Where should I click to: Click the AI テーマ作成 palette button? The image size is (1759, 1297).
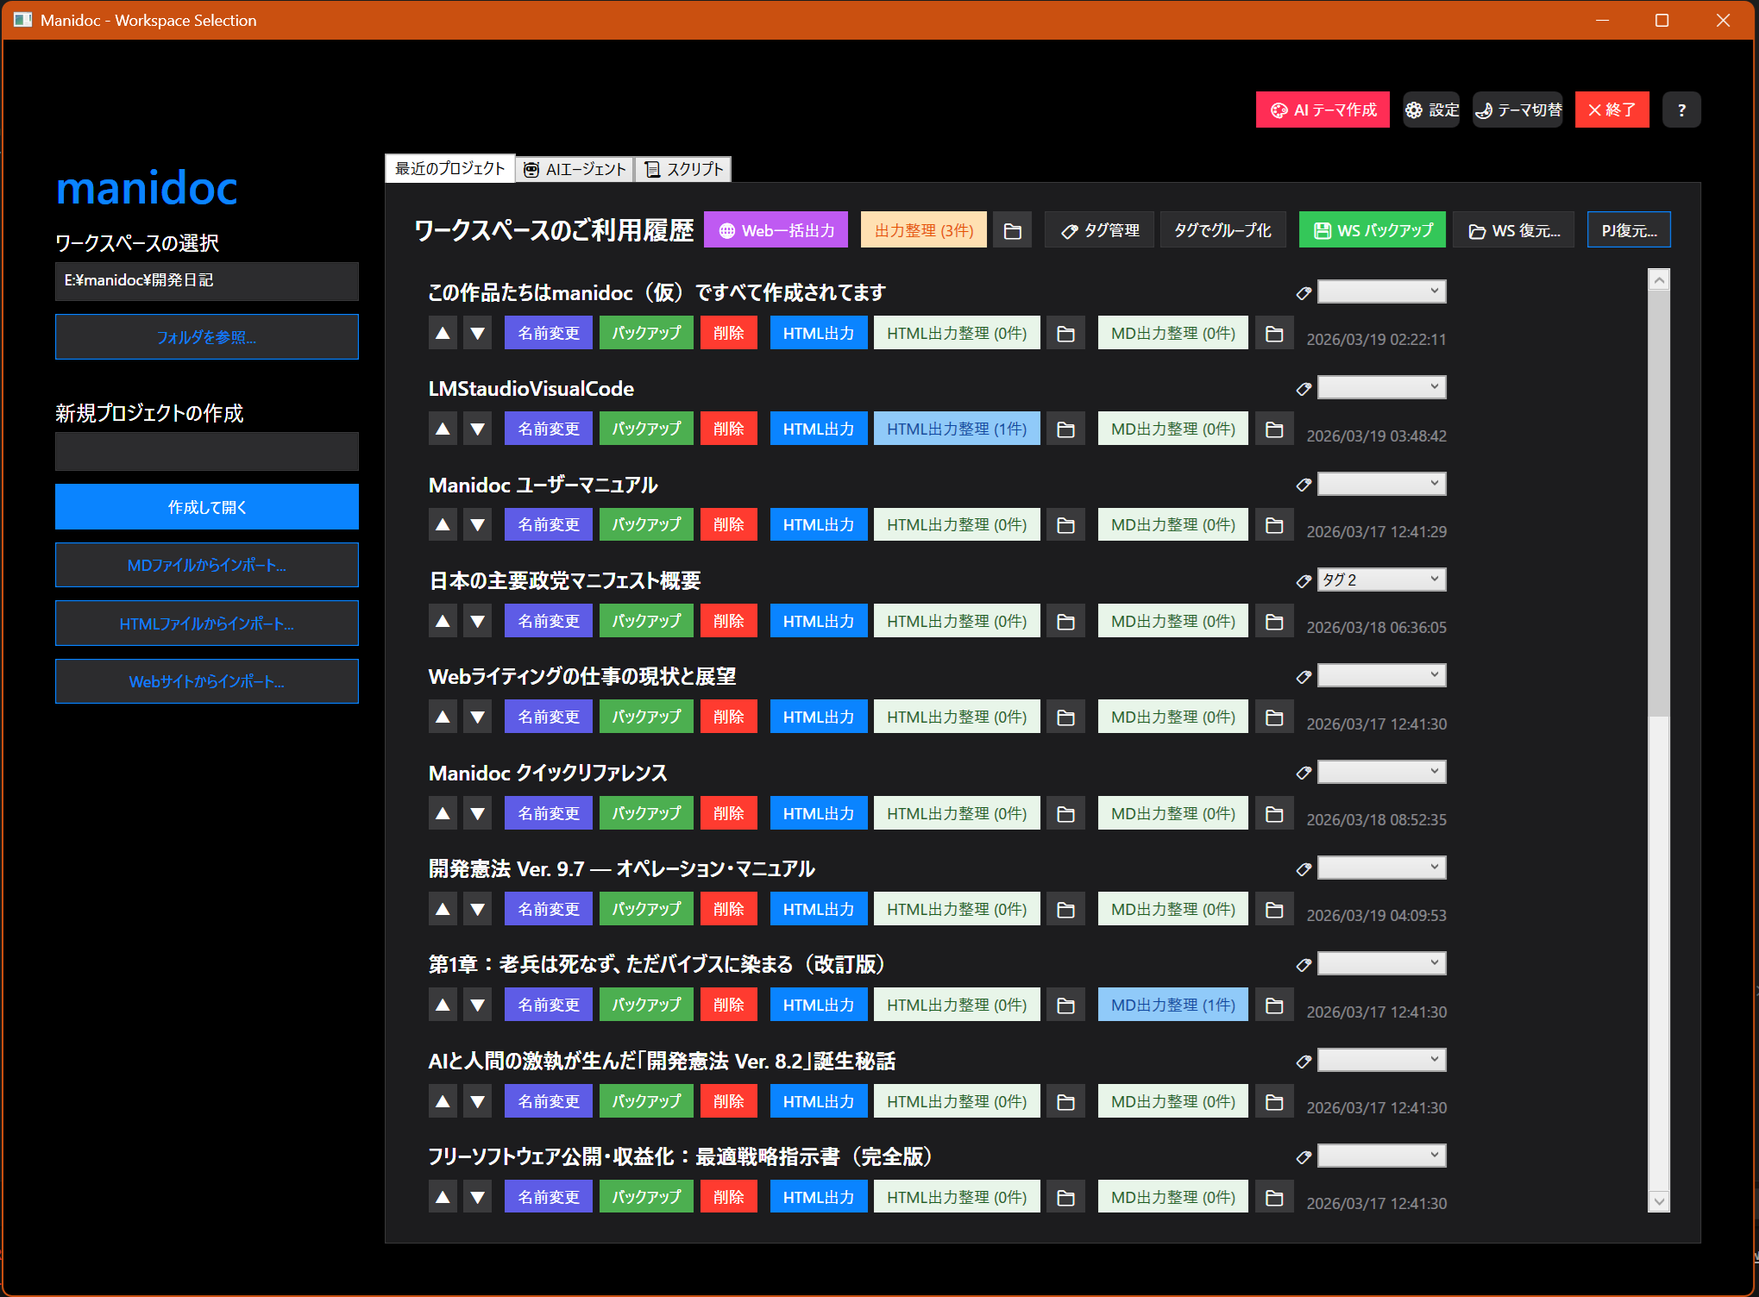pos(1322,110)
